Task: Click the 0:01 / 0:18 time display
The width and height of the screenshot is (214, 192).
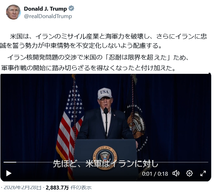Action: pos(155,174)
